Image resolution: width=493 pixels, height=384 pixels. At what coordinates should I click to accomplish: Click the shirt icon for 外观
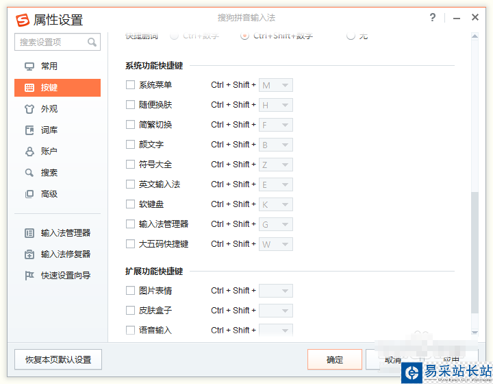pyautogui.click(x=29, y=109)
